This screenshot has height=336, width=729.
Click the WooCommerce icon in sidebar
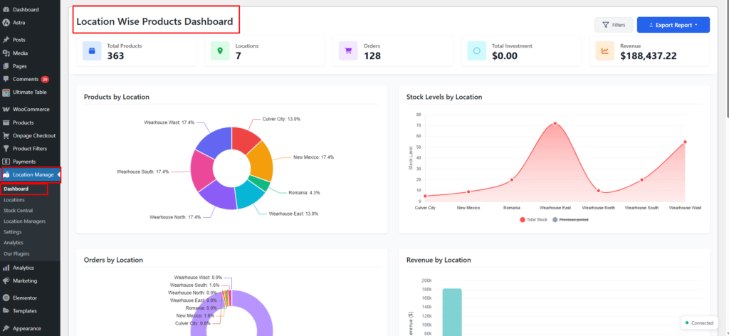click(6, 109)
